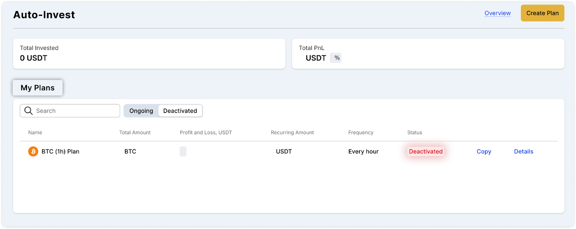Open the My Plans tab

pos(38,88)
